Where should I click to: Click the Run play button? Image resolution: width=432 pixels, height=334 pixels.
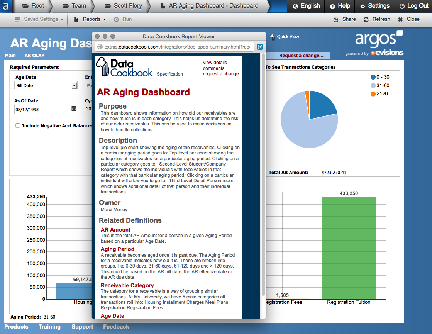point(123,19)
